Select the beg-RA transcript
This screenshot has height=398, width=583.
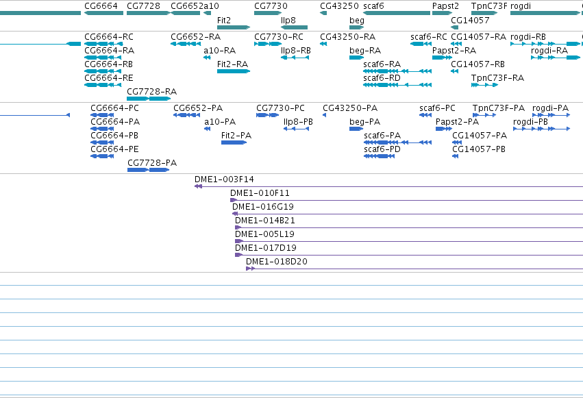pyautogui.click(x=356, y=58)
